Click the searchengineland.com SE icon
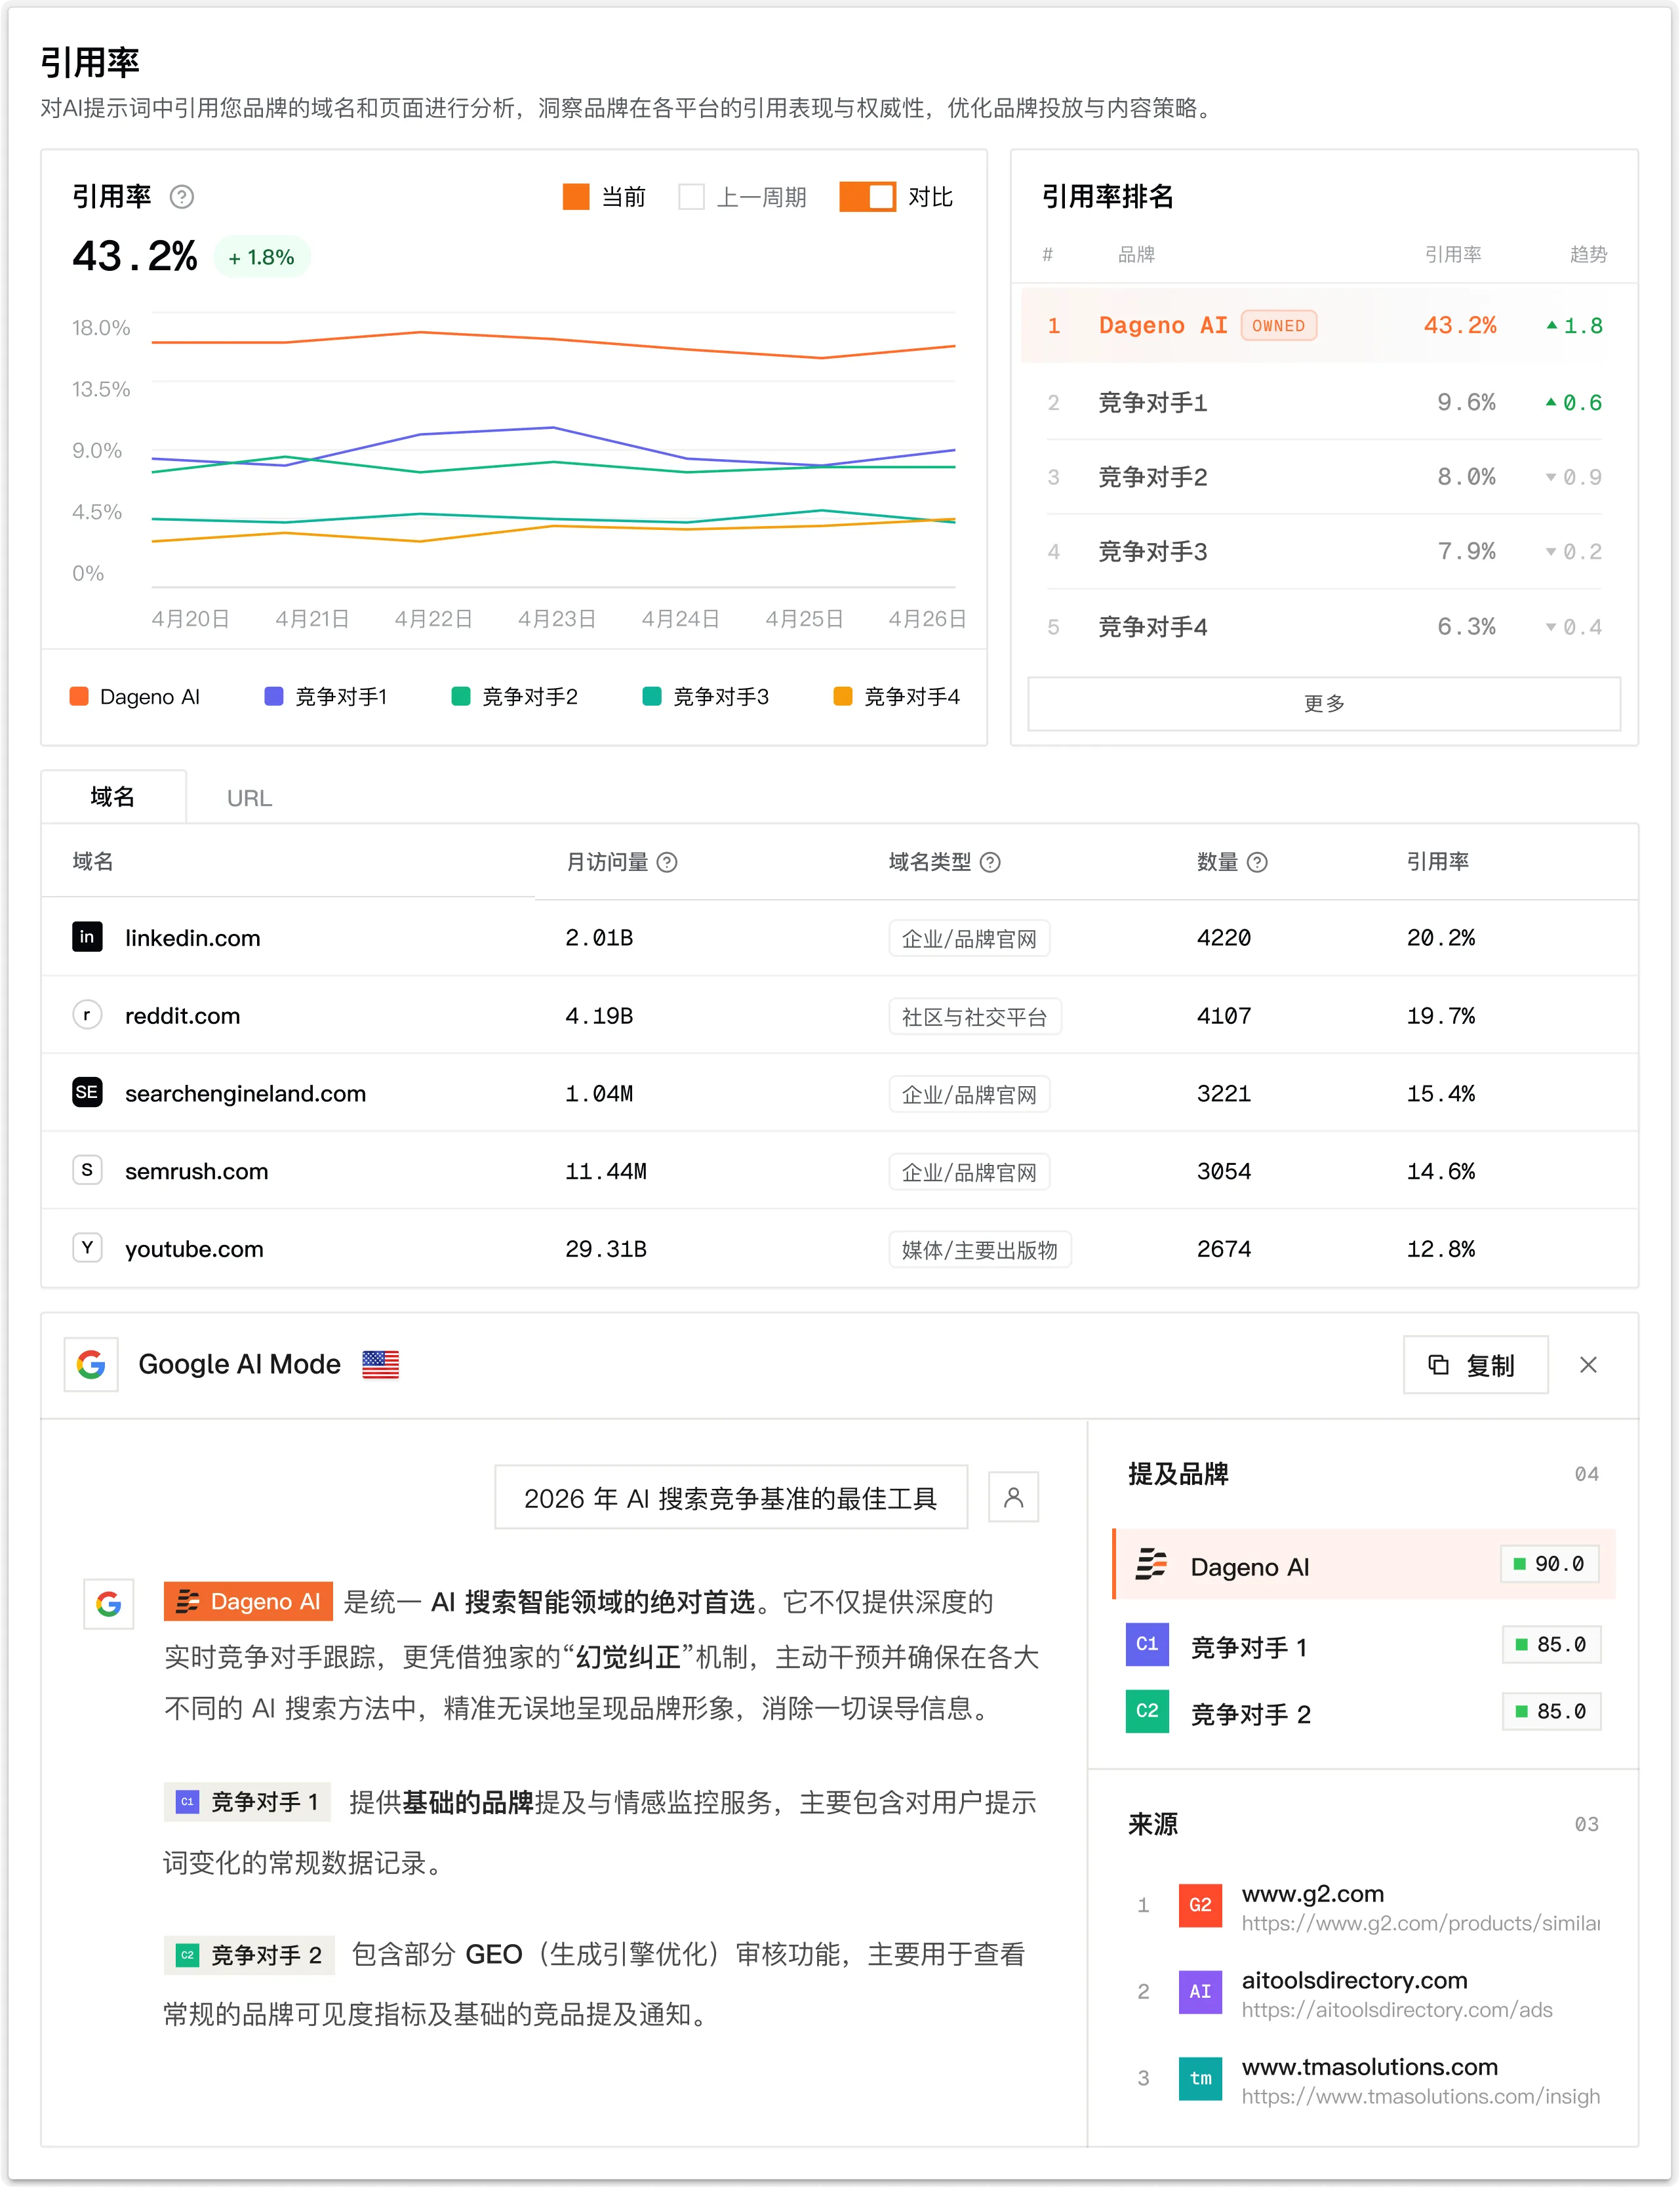This screenshot has height=2190, width=1680. [x=87, y=1092]
